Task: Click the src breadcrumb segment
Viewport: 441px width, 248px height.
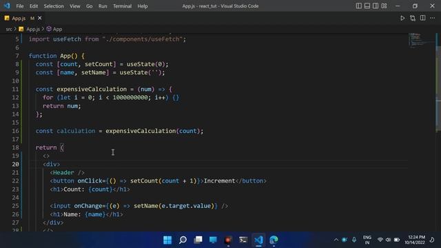Action: coord(9,29)
